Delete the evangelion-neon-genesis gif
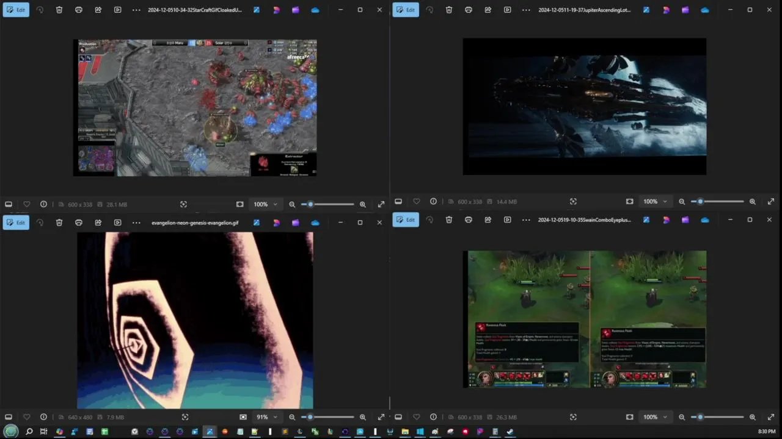The image size is (782, 439). 59,223
